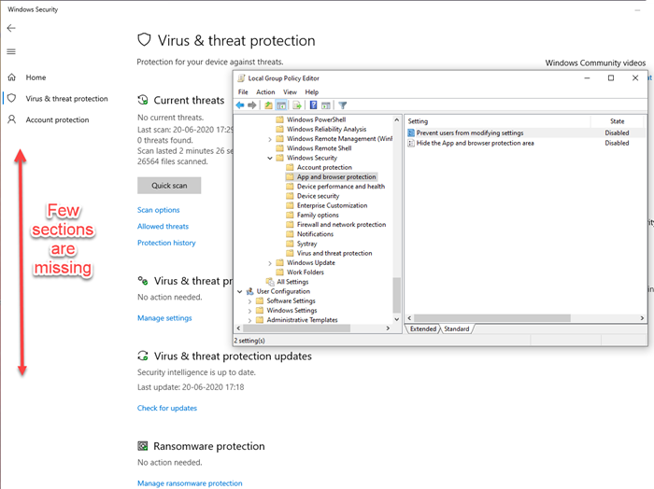Click the State column header

(x=618, y=121)
